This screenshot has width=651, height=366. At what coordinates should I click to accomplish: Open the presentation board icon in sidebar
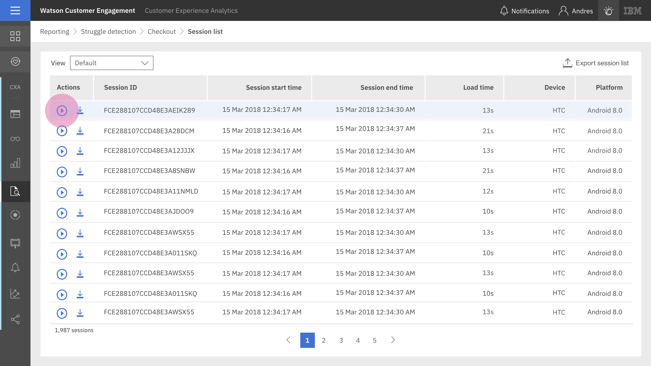point(15,243)
